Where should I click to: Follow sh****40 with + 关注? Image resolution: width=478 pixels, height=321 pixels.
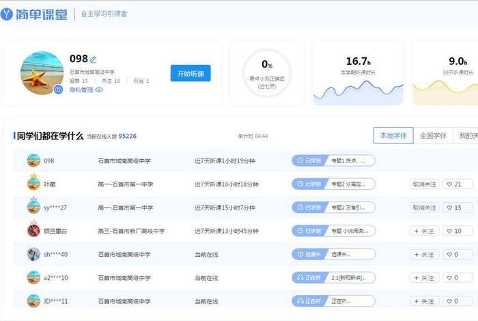(424, 254)
